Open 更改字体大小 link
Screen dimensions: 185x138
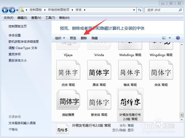point(18,61)
